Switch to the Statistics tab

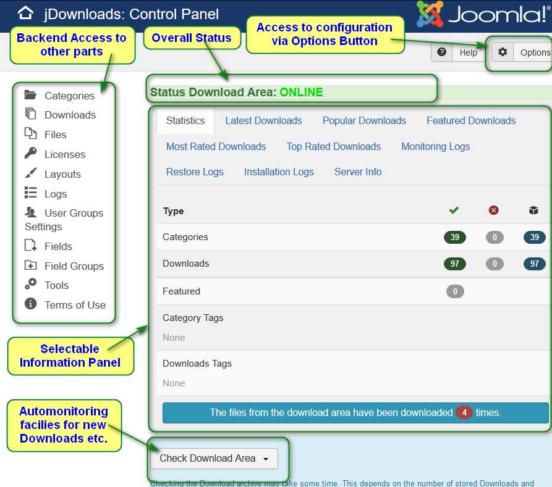point(185,120)
